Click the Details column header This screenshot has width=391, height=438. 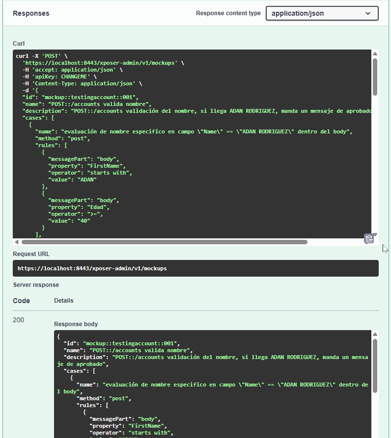(63, 300)
